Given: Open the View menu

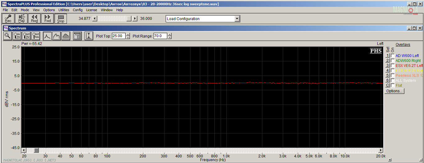Looking at the screenshot, I should (x=36, y=10).
